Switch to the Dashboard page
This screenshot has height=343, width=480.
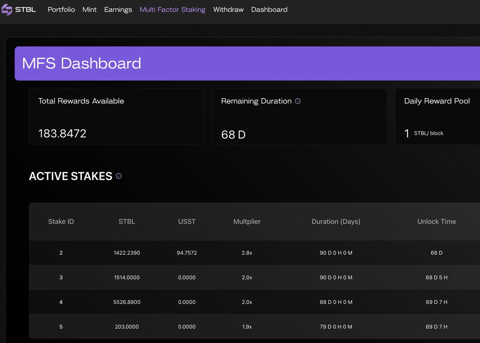(269, 10)
